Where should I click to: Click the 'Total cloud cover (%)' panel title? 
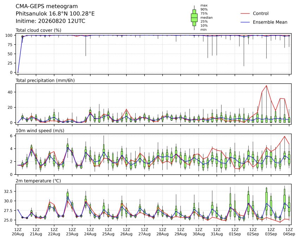(38, 30)
